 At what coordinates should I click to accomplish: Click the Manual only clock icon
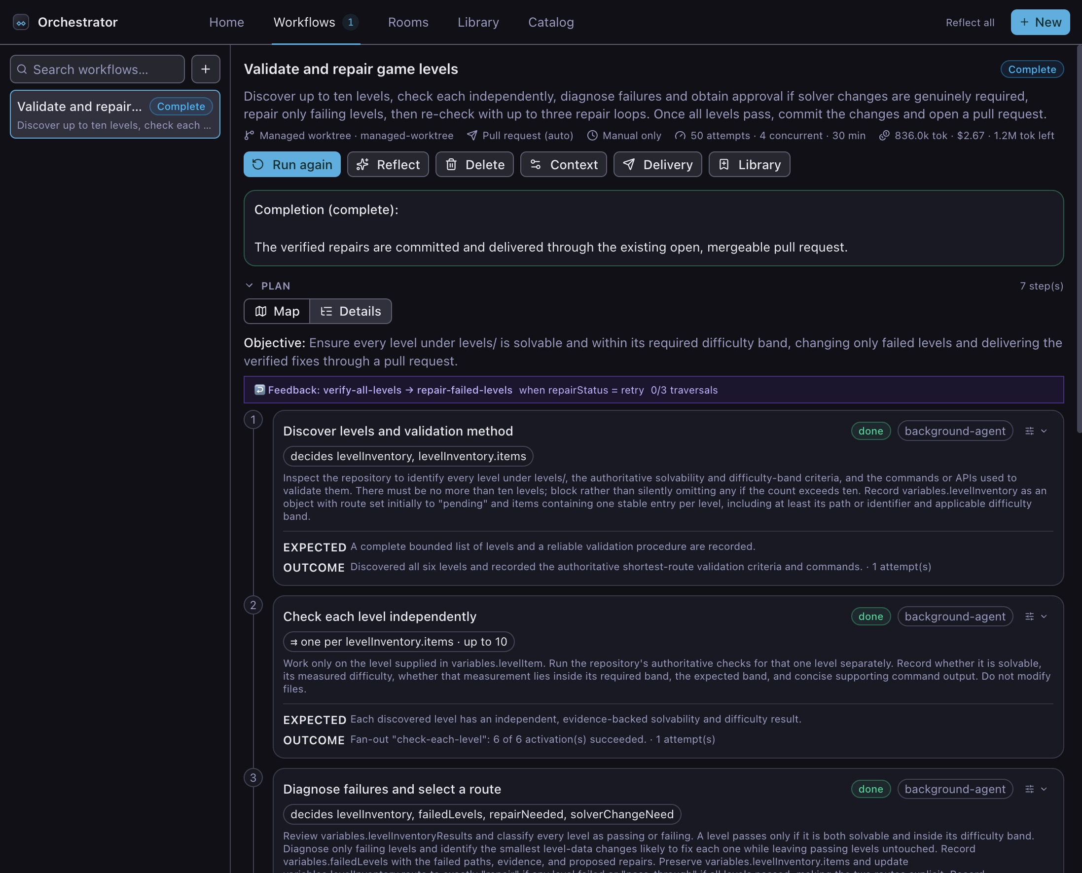click(592, 136)
